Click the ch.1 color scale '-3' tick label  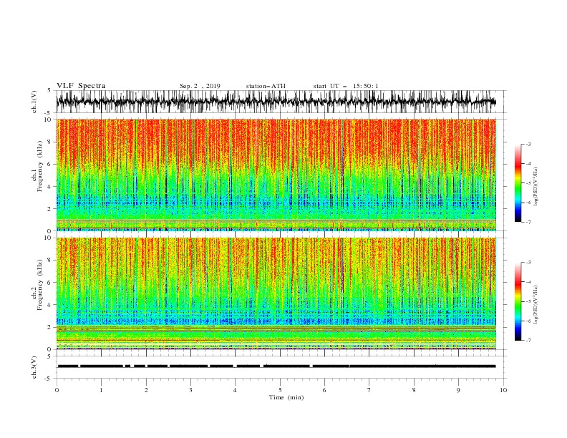tap(528, 144)
